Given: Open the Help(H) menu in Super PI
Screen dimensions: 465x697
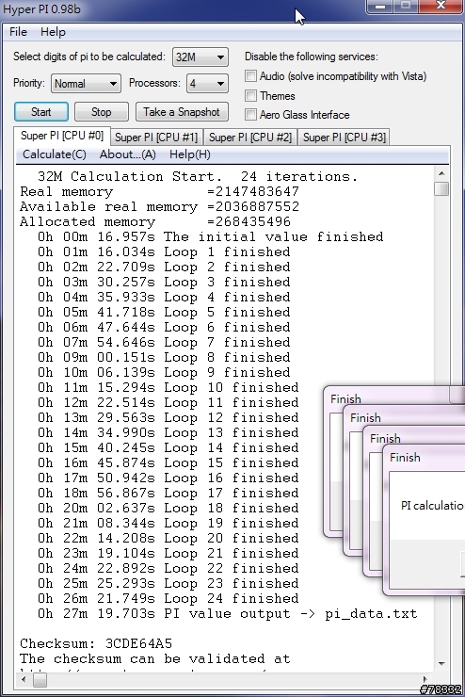Looking at the screenshot, I should tap(189, 154).
